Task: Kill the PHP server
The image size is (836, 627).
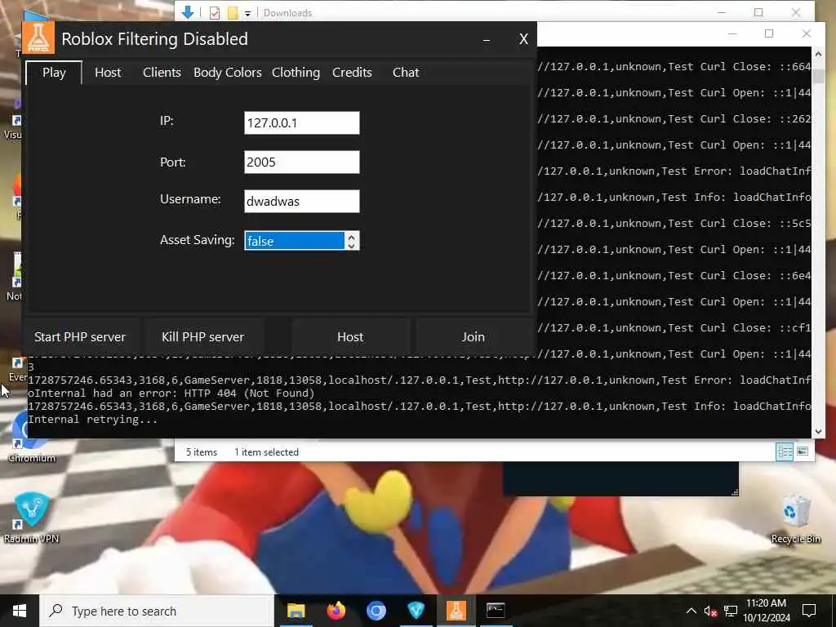Action: (202, 337)
